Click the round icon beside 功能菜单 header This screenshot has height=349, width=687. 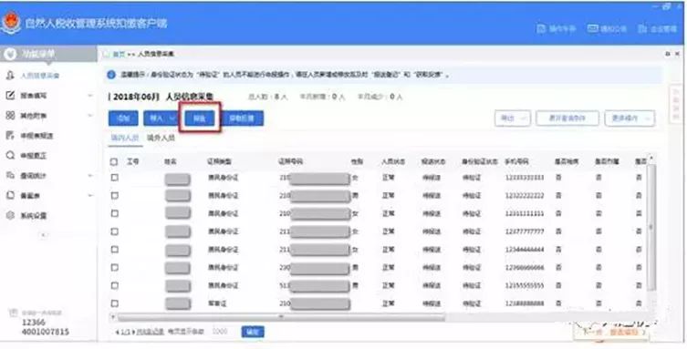tap(10, 54)
